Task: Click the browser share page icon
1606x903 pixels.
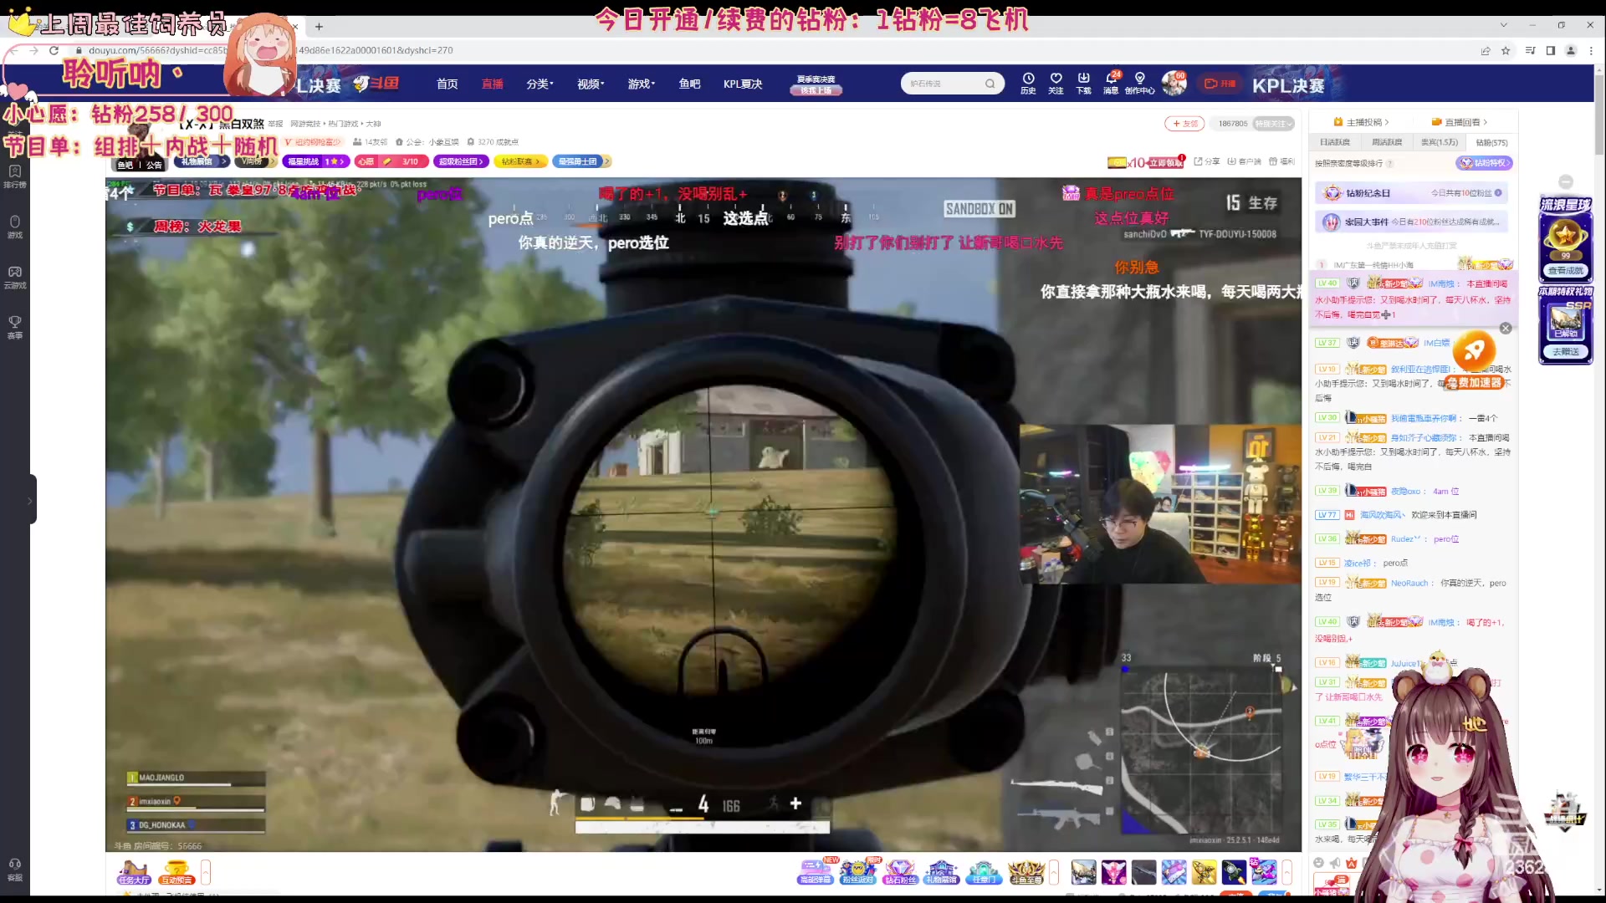Action: pos(1486,50)
